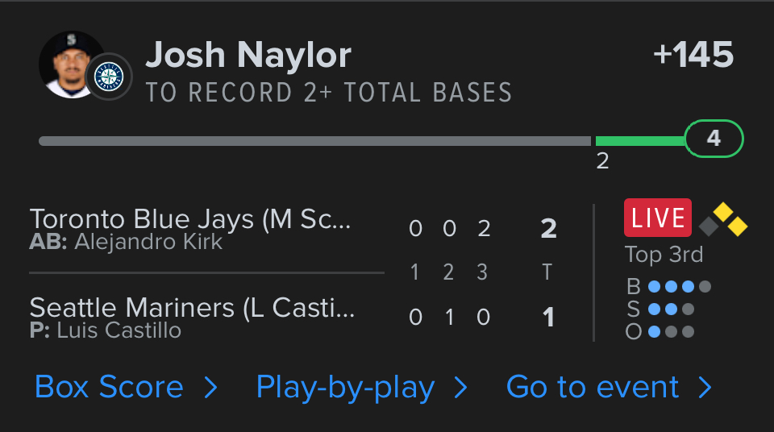Select the Toronto Blue Jays team row

point(190,228)
